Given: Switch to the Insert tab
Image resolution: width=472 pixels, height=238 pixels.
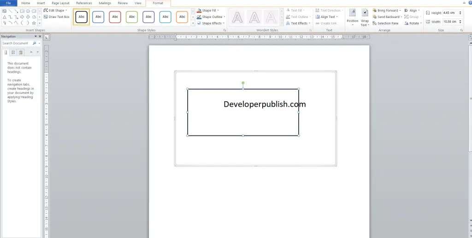Looking at the screenshot, I should pos(41,3).
